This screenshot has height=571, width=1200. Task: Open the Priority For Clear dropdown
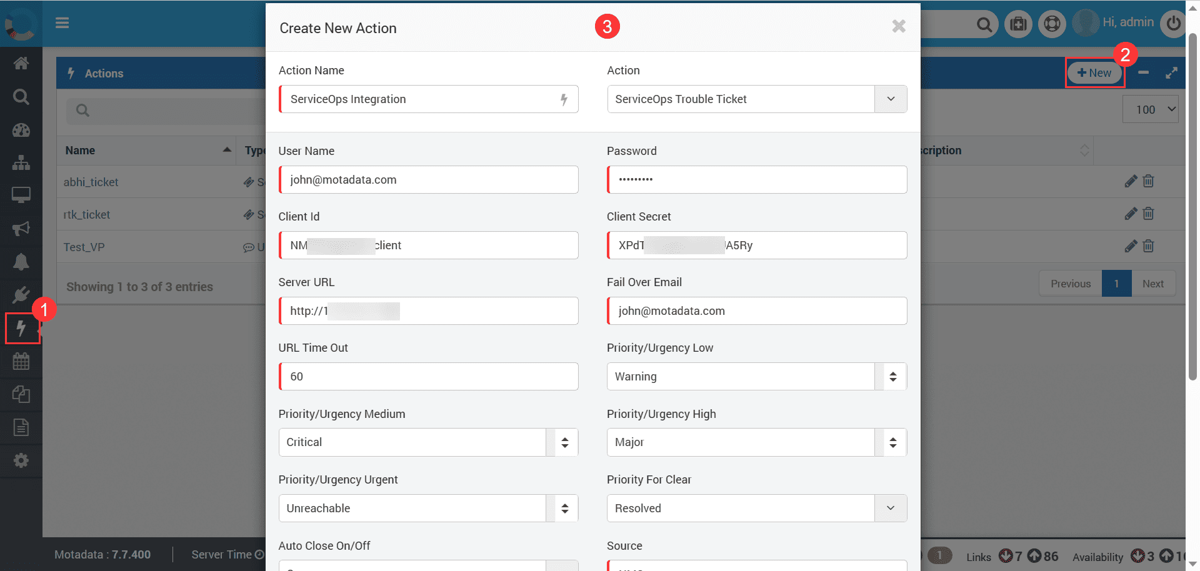coord(890,509)
